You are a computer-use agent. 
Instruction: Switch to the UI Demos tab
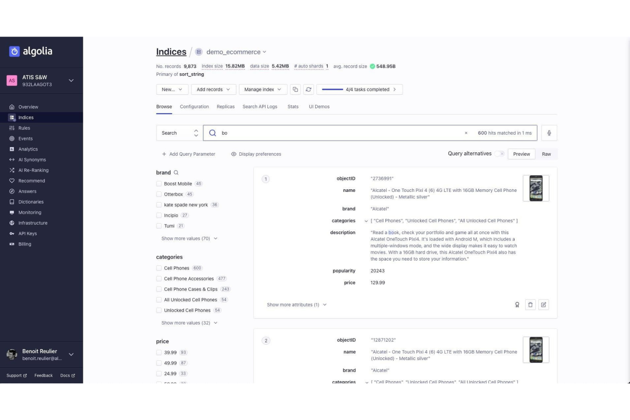[319, 107]
